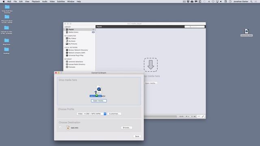Open the Playback menu
260x146 pixels.
(36, 2)
